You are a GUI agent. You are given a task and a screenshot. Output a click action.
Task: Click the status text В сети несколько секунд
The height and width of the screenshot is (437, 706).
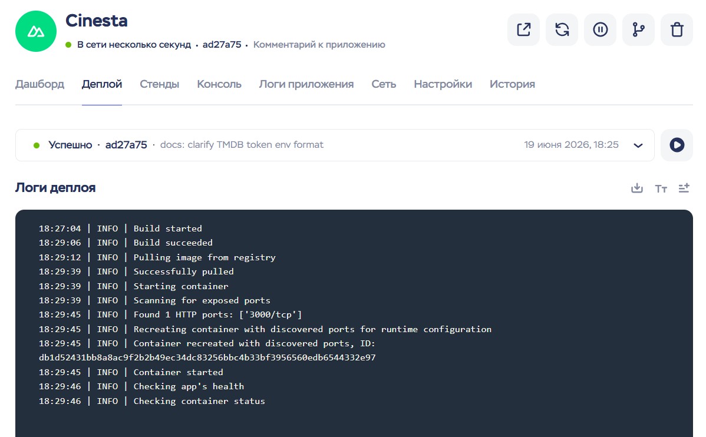tap(134, 45)
